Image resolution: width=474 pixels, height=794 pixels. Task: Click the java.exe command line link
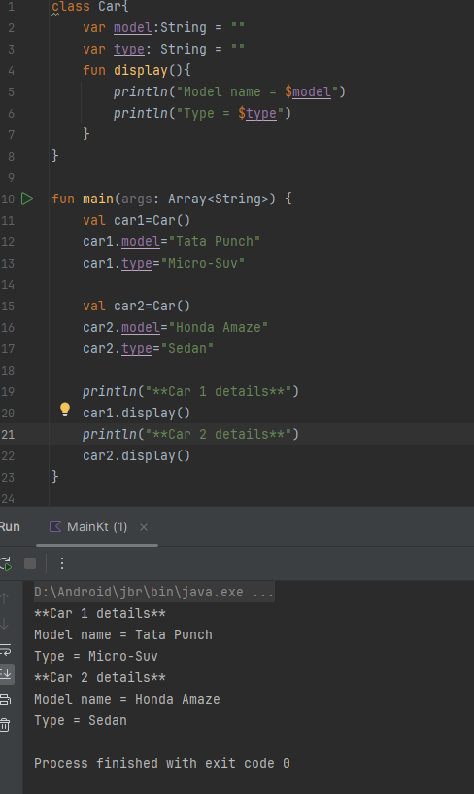(154, 592)
